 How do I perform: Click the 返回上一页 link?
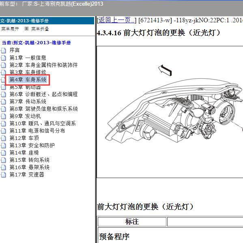pos(116,20)
